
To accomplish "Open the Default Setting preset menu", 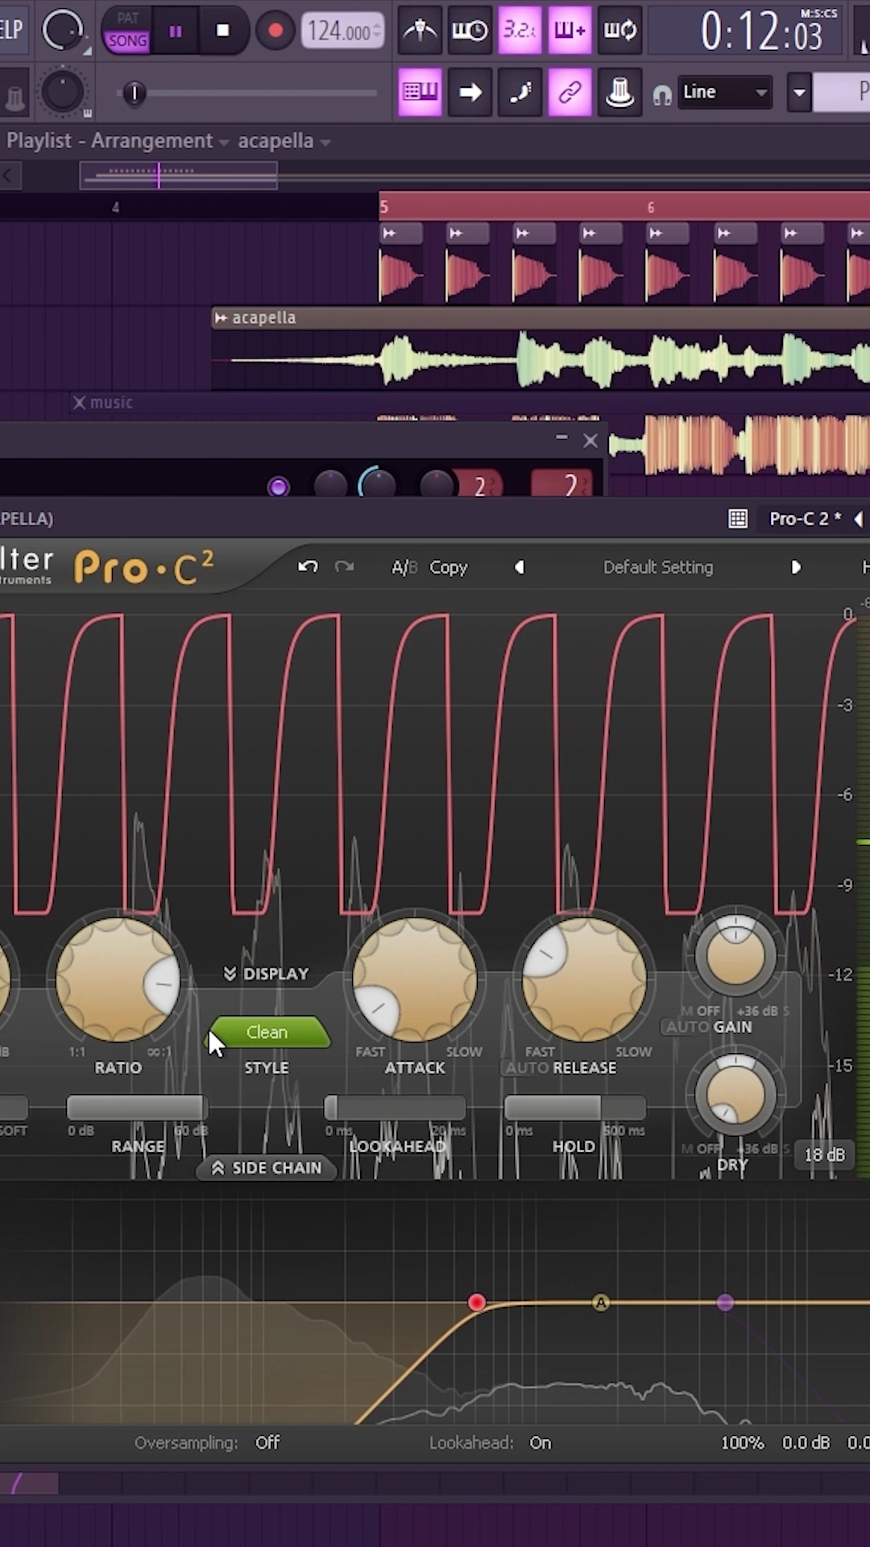I will pos(658,567).
